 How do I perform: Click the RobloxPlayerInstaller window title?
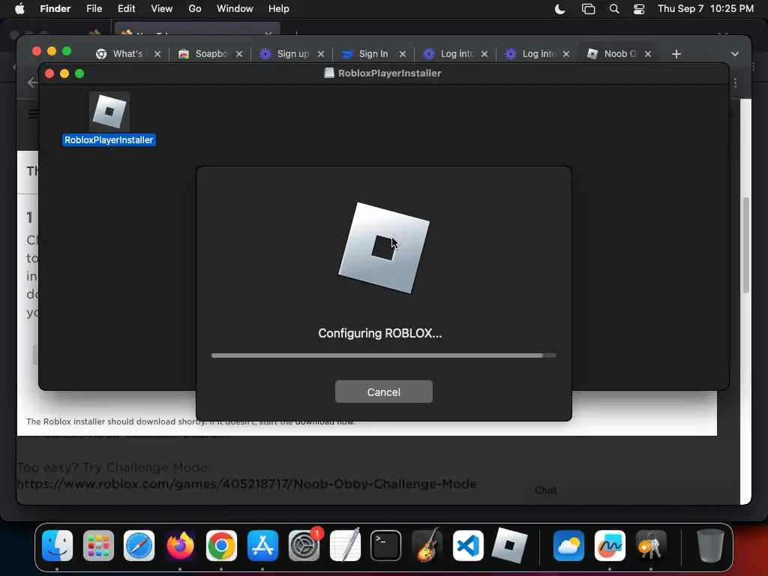point(389,73)
